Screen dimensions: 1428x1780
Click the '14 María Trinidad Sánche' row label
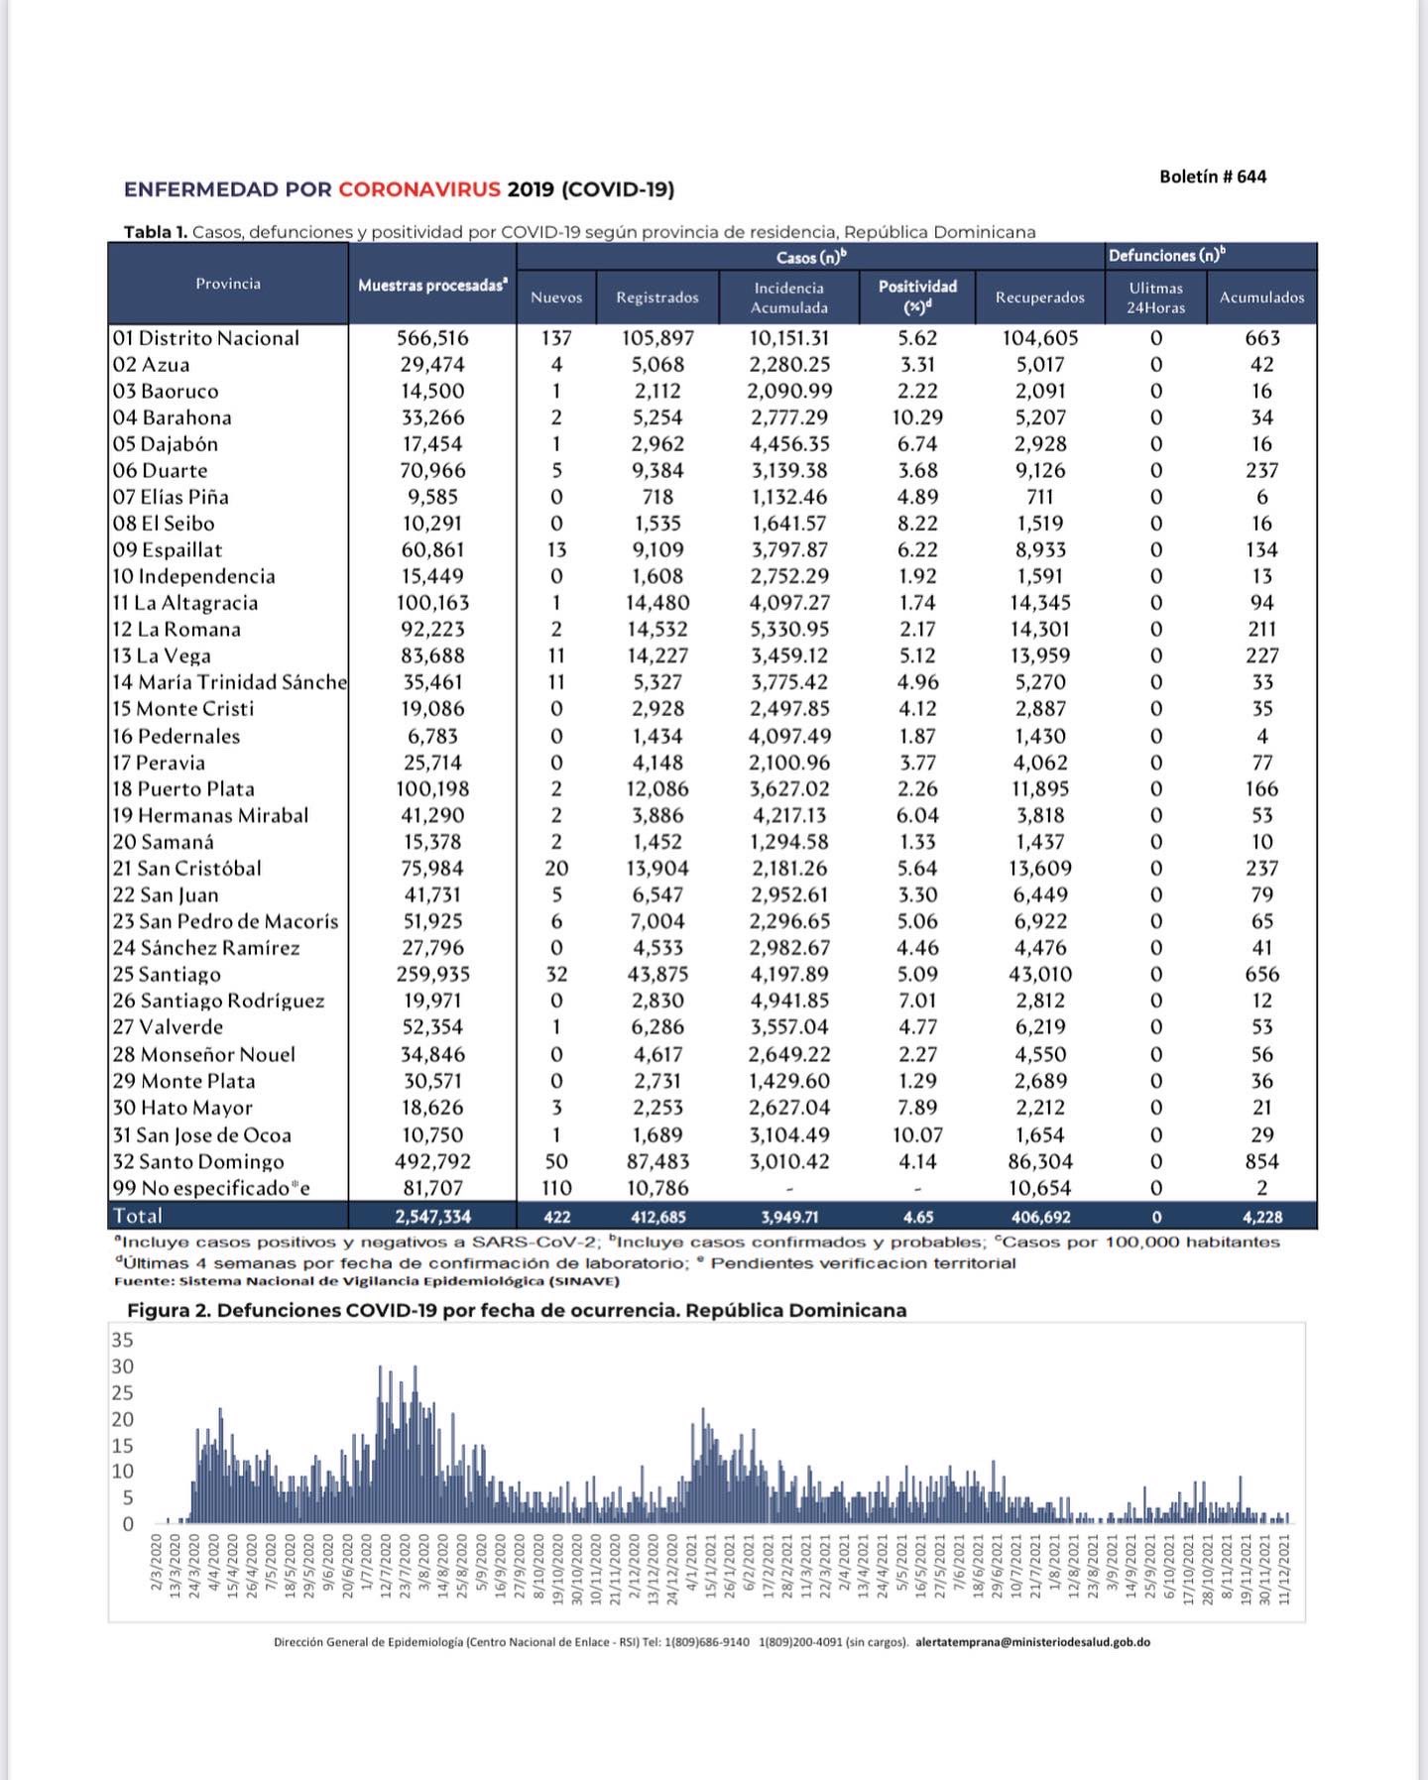[x=230, y=682]
